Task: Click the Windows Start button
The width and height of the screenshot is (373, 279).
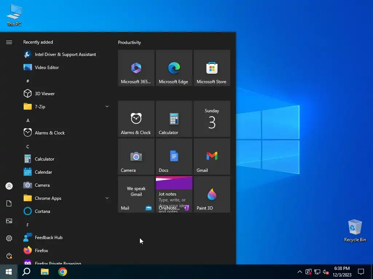Action: point(9,272)
